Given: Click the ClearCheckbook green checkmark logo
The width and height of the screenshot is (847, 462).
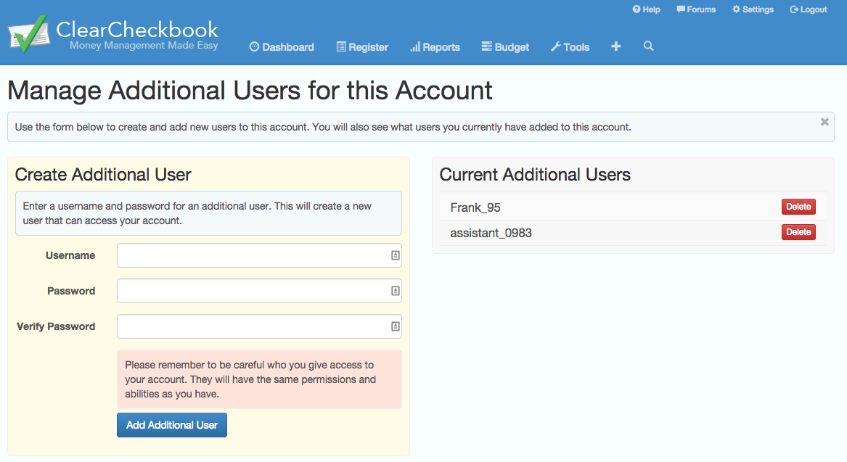Looking at the screenshot, I should pyautogui.click(x=28, y=34).
